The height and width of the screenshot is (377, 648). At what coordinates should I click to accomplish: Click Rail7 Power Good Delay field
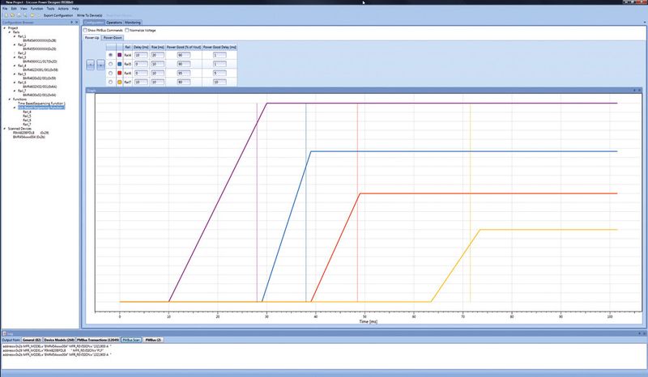click(220, 83)
